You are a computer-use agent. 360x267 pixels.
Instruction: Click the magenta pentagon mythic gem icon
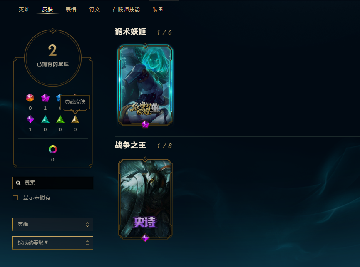tap(45, 98)
